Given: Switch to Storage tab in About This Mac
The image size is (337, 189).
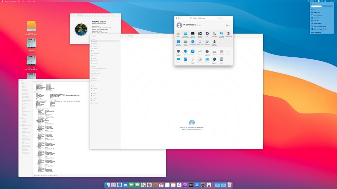Looking at the screenshot, I should pyautogui.click(x=91, y=15).
